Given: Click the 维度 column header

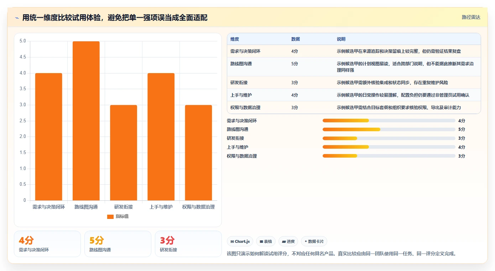Looking at the screenshot, I should pos(235,39).
